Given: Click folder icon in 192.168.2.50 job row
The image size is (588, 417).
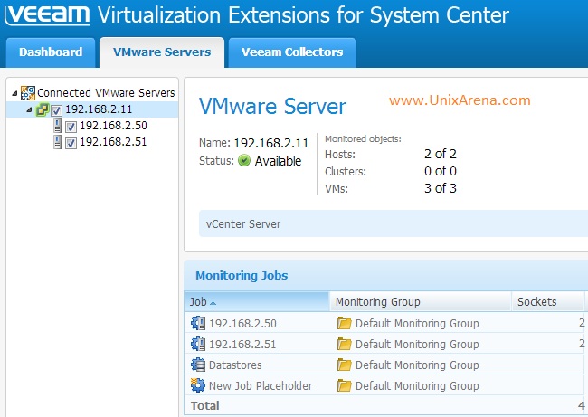Looking at the screenshot, I should click(x=344, y=323).
